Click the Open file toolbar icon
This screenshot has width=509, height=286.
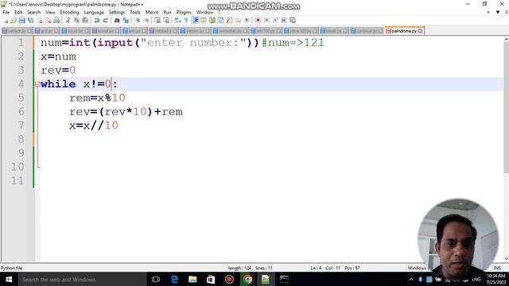(x=14, y=20)
